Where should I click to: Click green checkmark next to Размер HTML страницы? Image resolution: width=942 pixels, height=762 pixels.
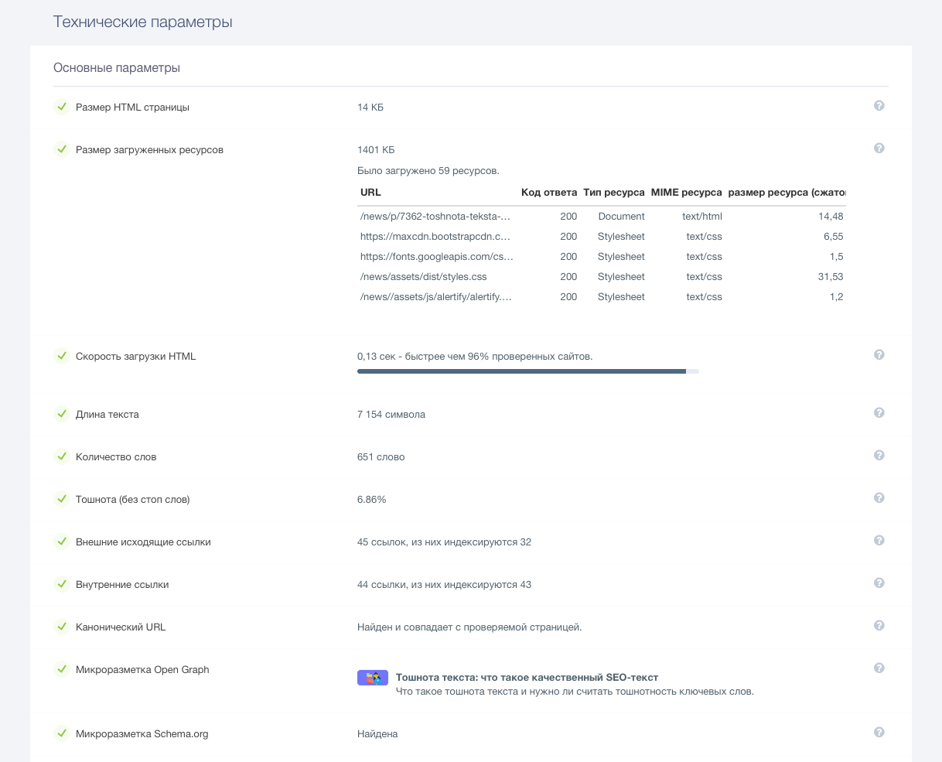[62, 107]
